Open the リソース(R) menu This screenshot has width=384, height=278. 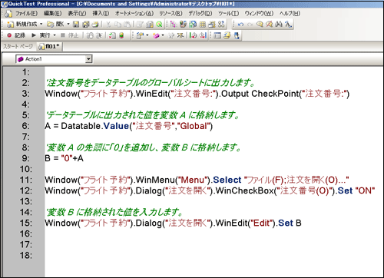tap(170, 13)
